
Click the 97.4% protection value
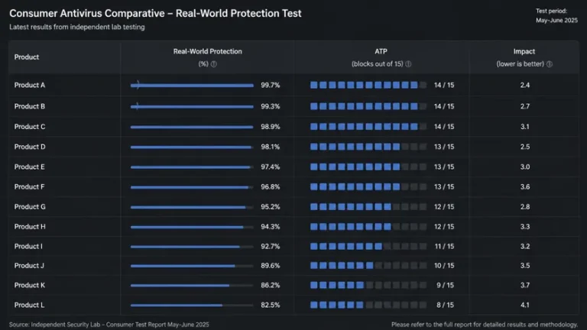pyautogui.click(x=271, y=167)
